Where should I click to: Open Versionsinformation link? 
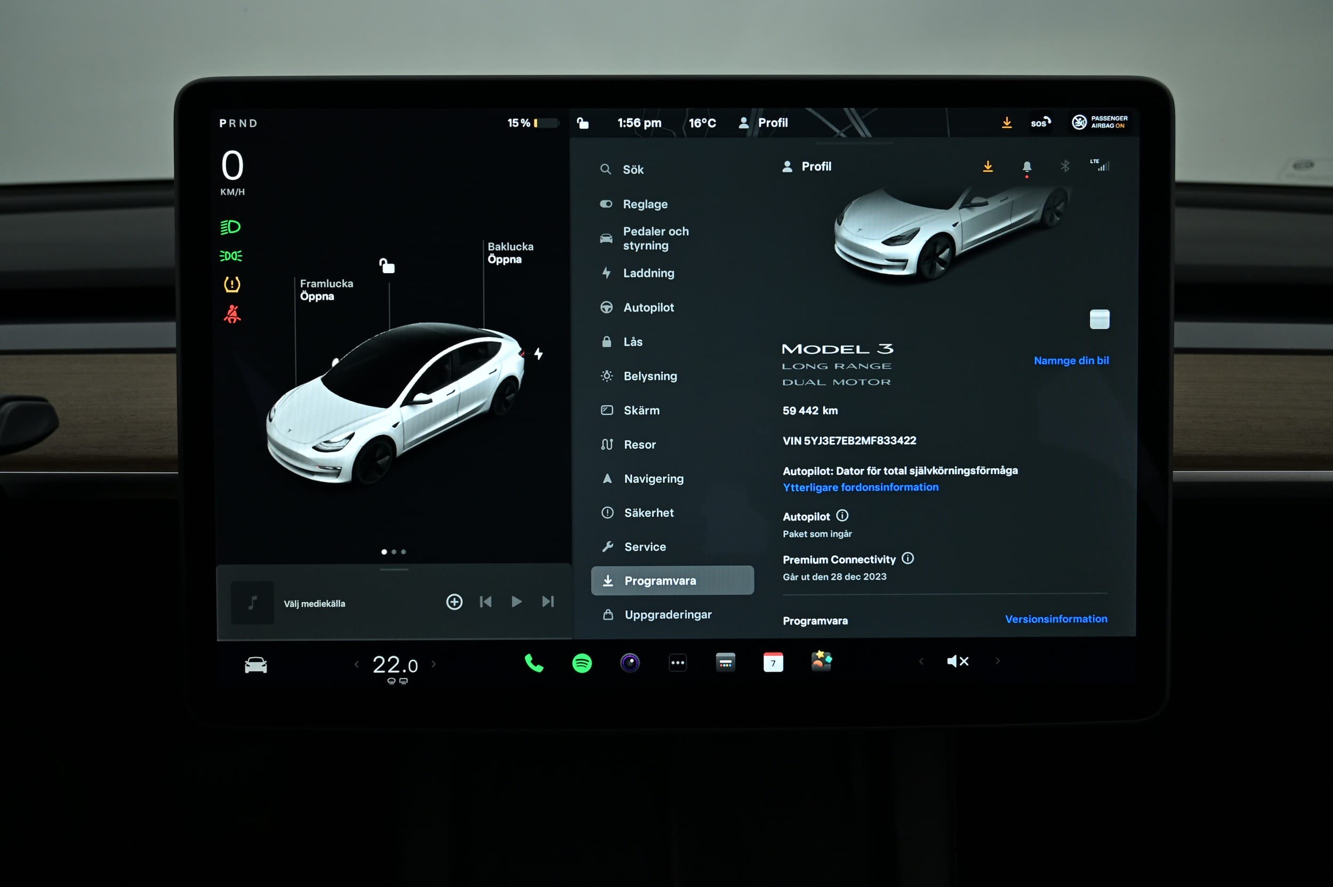(1056, 619)
